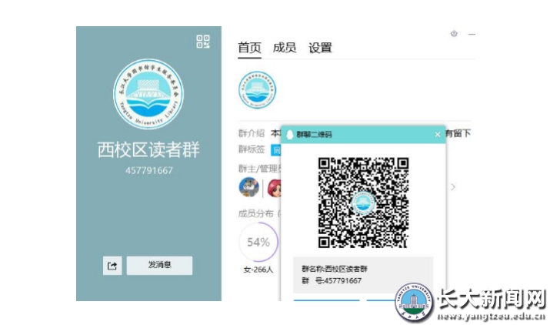
Task: Click the 女-266人 label
Action: pyautogui.click(x=258, y=270)
